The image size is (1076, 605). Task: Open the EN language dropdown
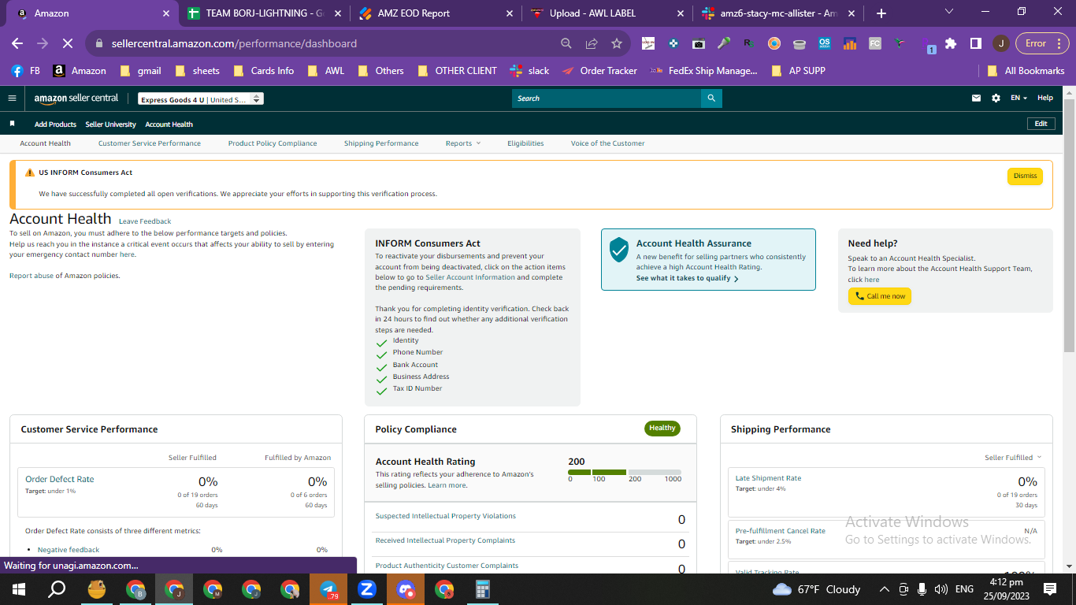point(1019,98)
